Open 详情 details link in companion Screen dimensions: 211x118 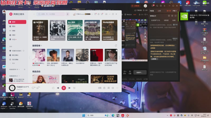click(x=175, y=11)
